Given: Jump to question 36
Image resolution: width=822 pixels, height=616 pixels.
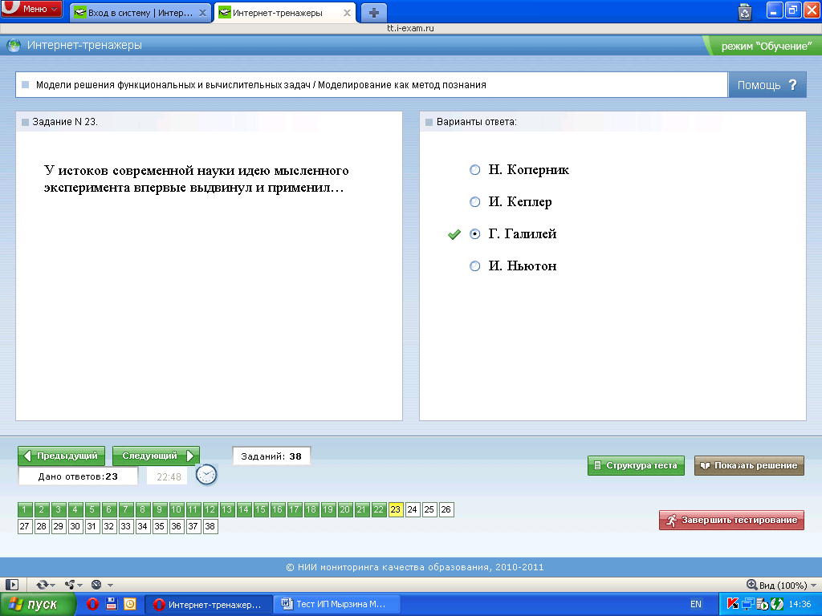Looking at the screenshot, I should 176,526.
